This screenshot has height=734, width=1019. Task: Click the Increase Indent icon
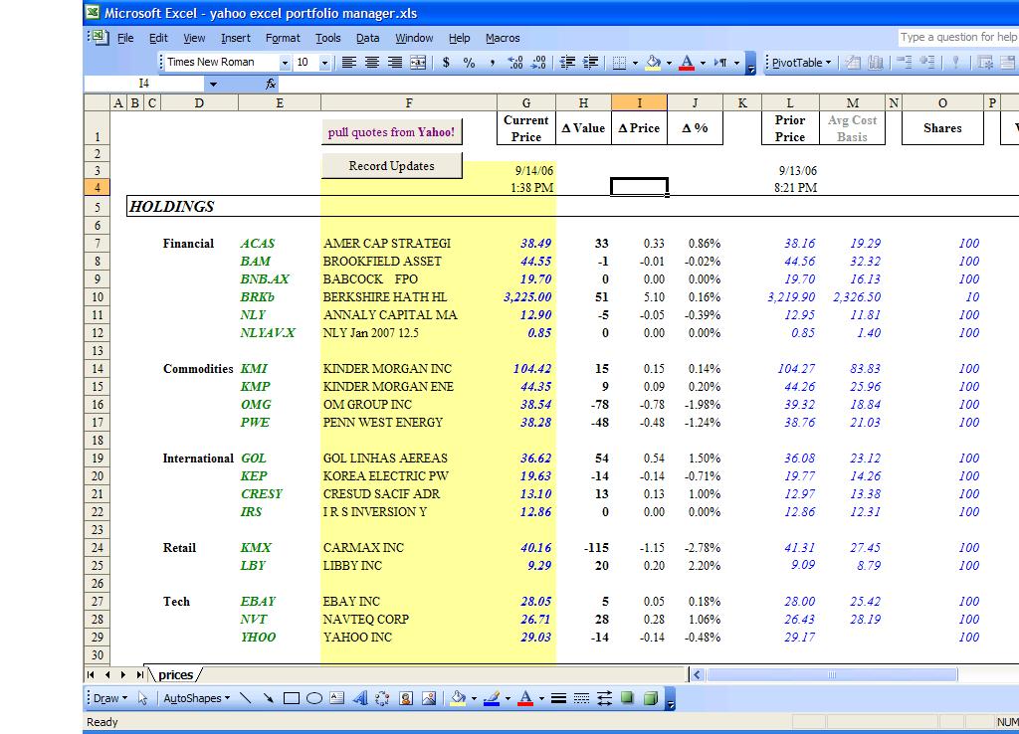tap(591, 63)
